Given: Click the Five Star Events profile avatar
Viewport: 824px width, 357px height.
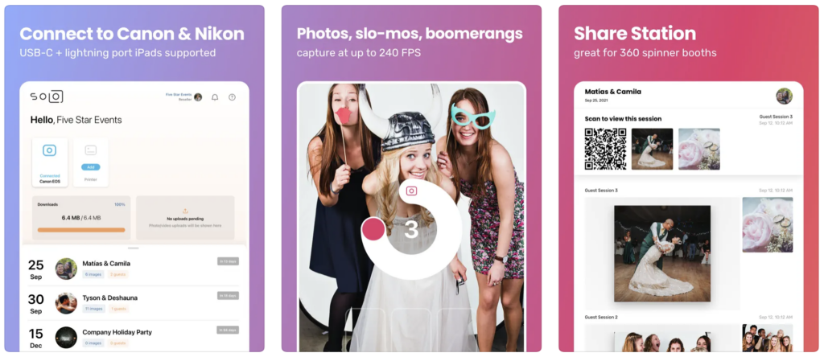Looking at the screenshot, I should point(198,97).
